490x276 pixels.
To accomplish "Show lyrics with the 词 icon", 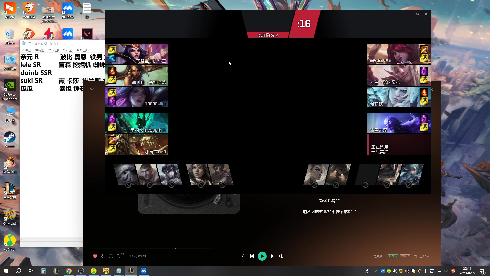I will coord(415,256).
